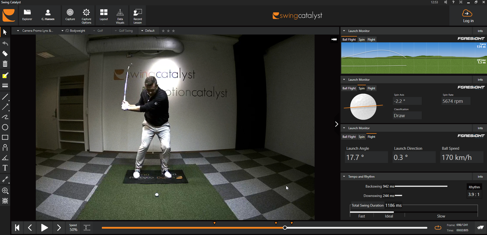Select the pointer arrow tool

5,32
